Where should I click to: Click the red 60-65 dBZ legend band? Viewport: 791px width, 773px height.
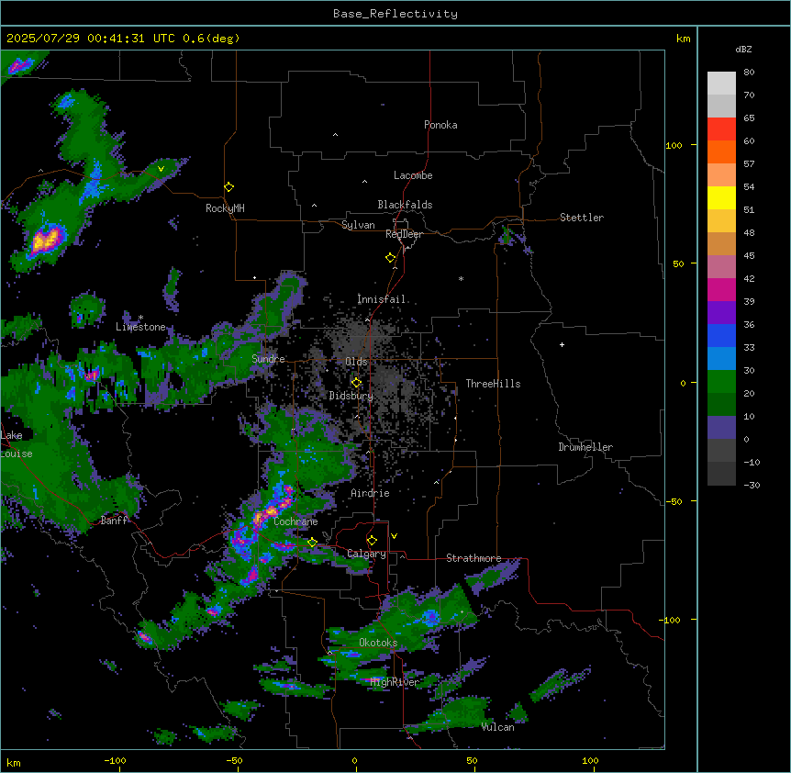click(721, 129)
